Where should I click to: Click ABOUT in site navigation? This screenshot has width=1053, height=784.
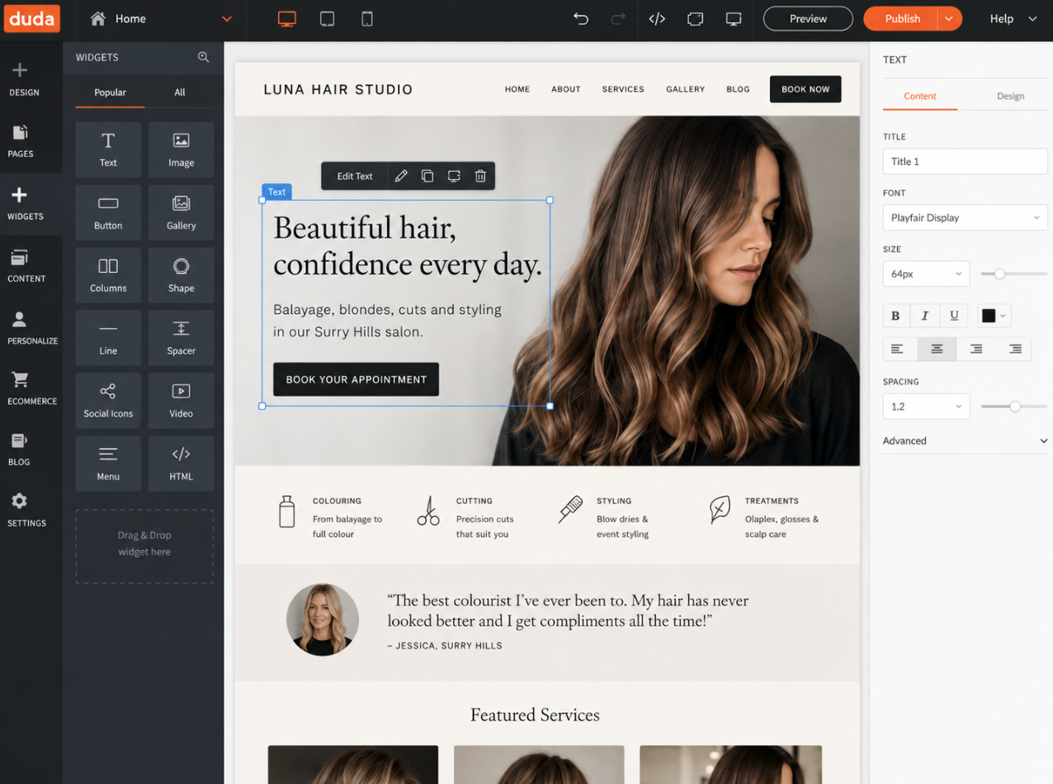coord(566,89)
